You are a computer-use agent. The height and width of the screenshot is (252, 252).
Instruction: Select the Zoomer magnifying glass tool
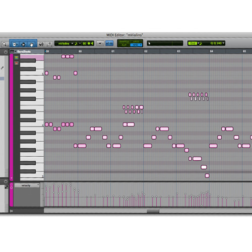[5, 44]
